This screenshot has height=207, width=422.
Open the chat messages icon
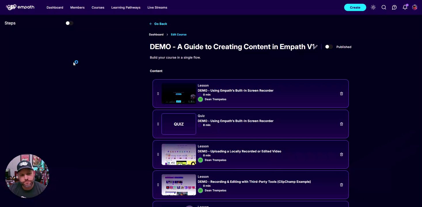coord(394,7)
